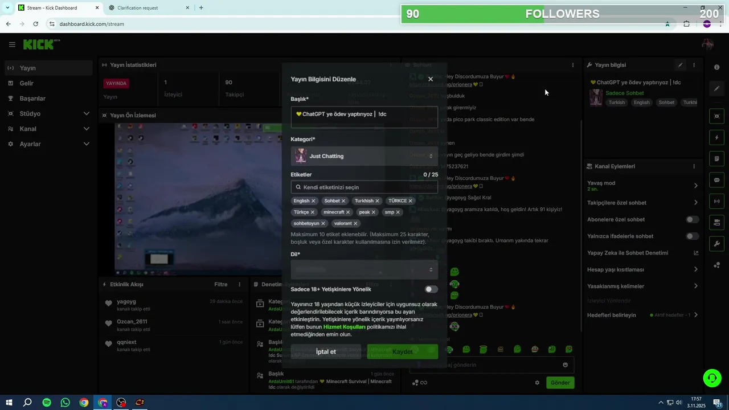Go to Yayın in the sidebar
Image resolution: width=729 pixels, height=410 pixels.
tap(48, 68)
